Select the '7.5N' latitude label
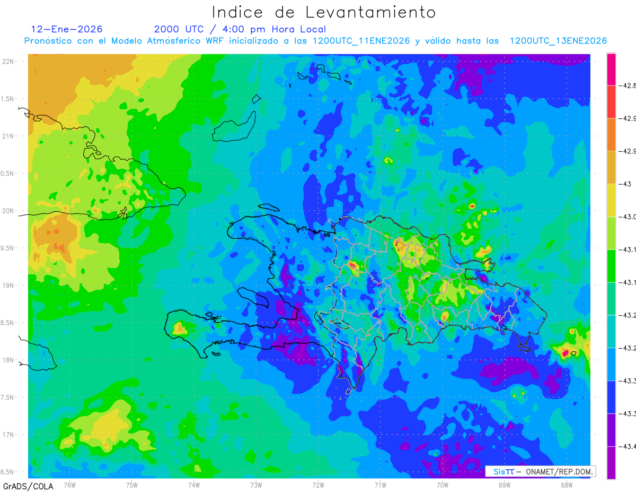Image resolution: width=636 pixels, height=492 pixels. (x=7, y=398)
